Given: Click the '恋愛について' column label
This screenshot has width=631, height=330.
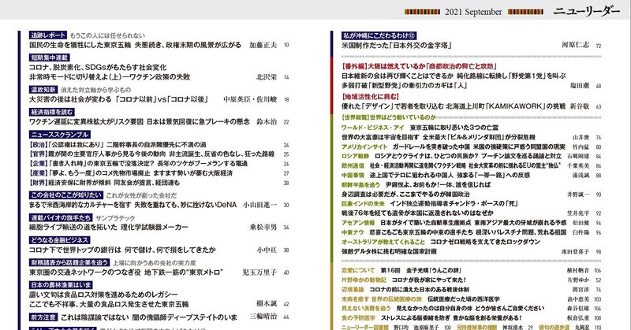Looking at the screenshot, I should [358, 270].
